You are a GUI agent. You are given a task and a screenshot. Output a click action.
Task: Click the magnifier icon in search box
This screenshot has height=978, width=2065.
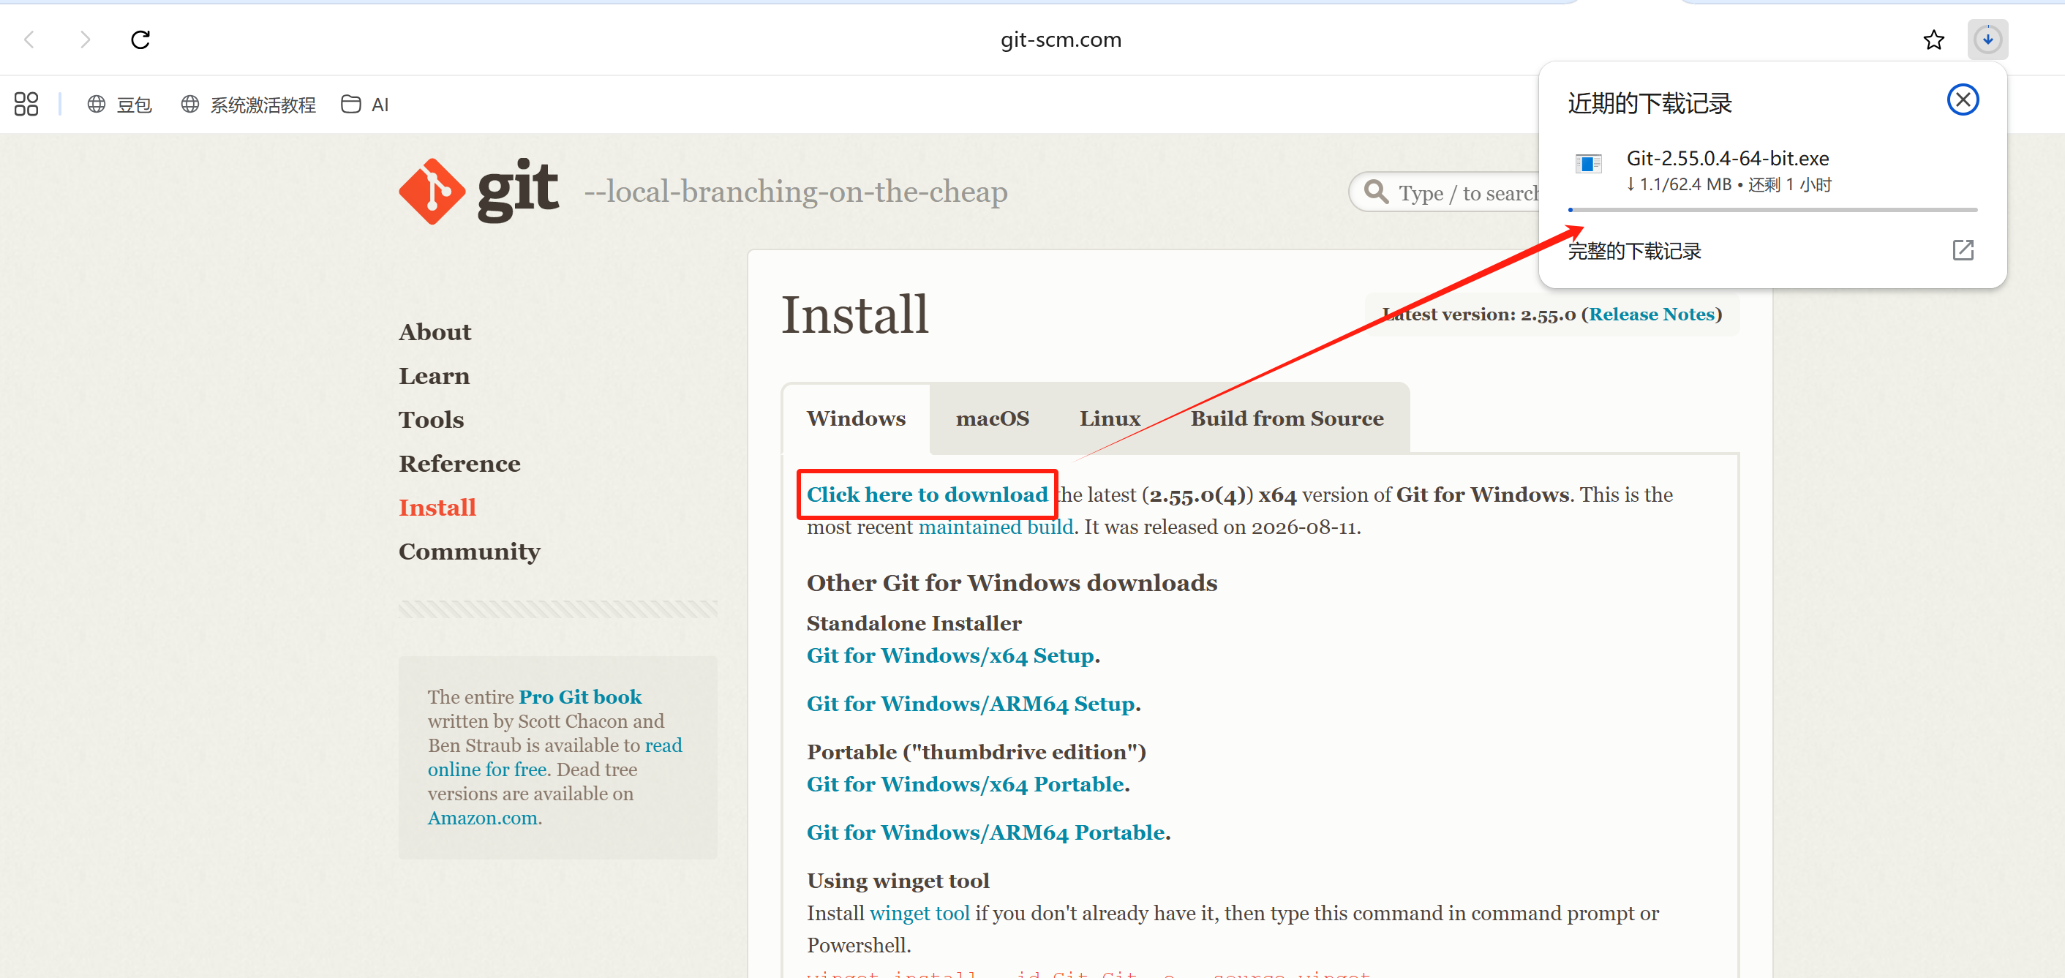click(x=1377, y=192)
